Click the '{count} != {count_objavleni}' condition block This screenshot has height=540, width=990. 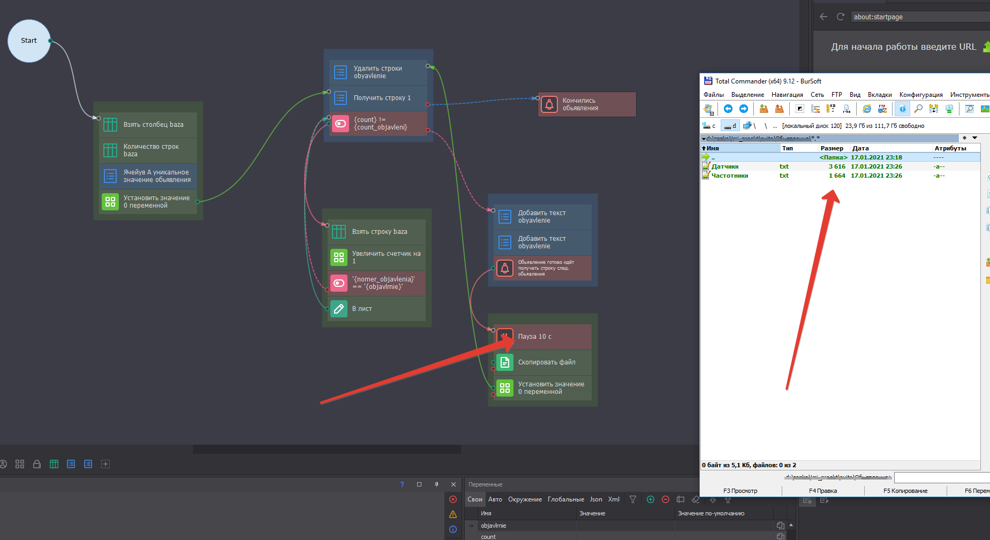click(x=378, y=124)
